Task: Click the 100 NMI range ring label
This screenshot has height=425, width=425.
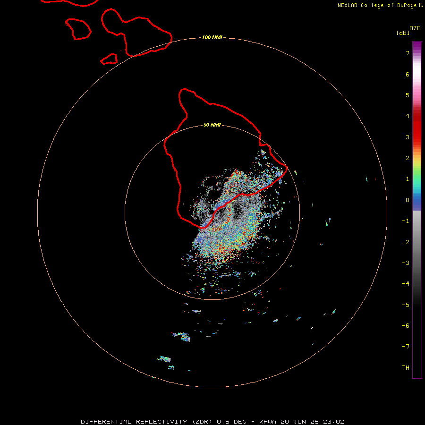Action: 212,37
